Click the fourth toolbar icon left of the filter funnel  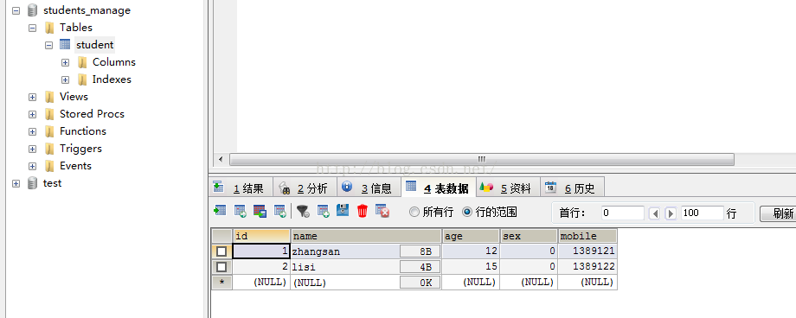pos(279,211)
